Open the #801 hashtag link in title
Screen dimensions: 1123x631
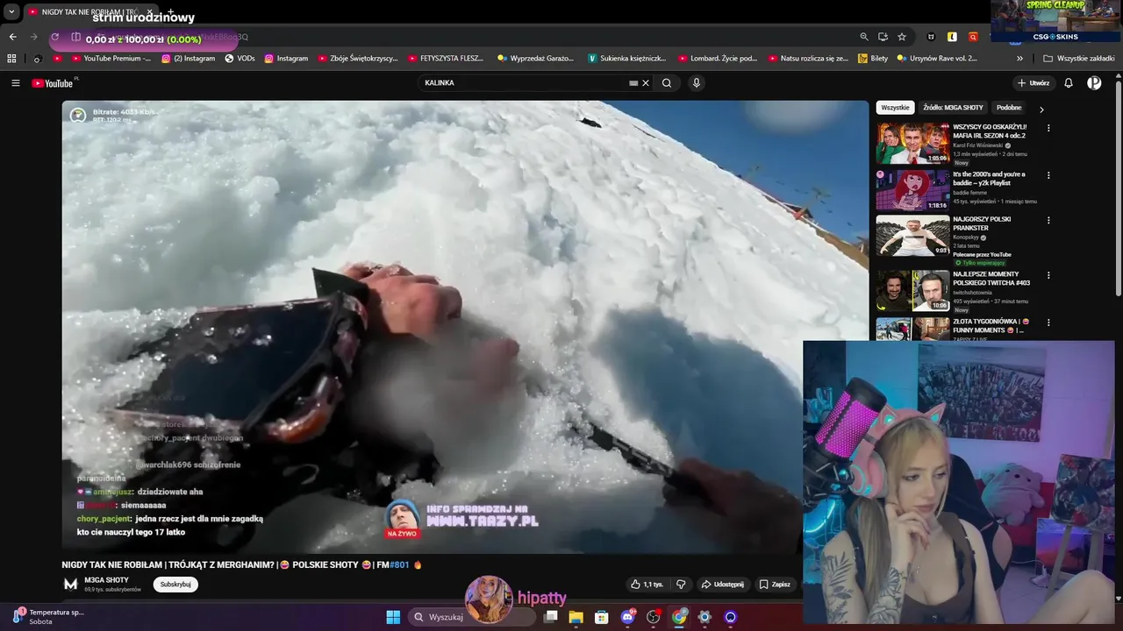click(x=399, y=565)
